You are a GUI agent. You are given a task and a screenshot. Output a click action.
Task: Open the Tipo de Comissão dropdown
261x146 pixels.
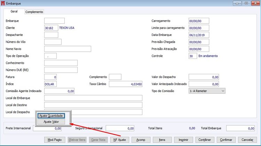(207, 91)
